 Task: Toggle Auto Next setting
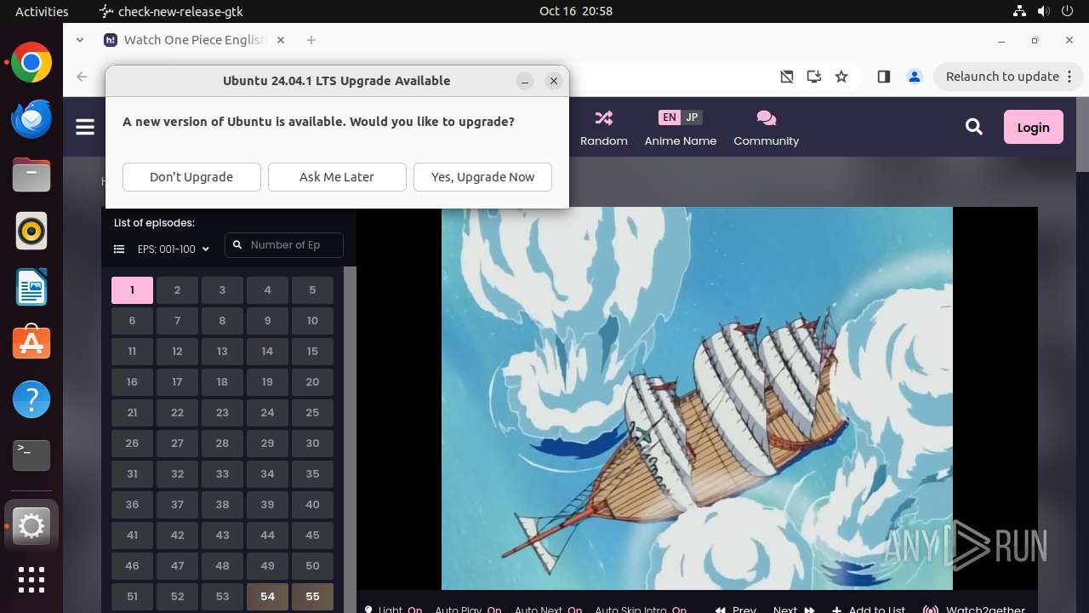pos(549,610)
